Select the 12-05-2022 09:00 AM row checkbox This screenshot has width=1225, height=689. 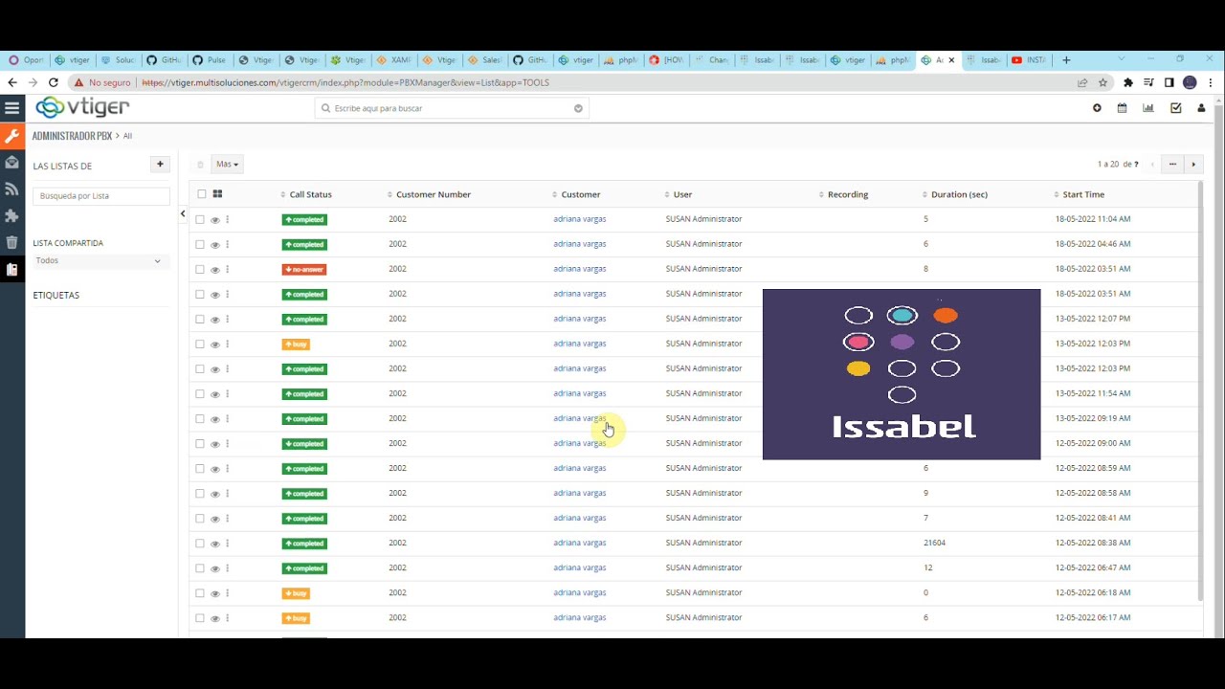[200, 443]
